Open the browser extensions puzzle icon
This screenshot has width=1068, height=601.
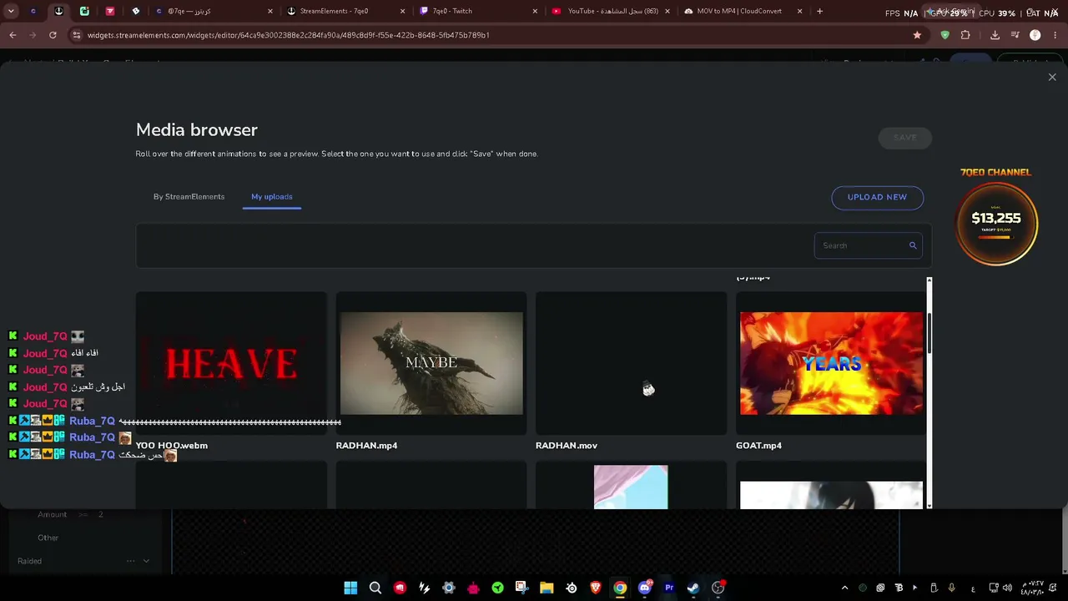coord(965,35)
